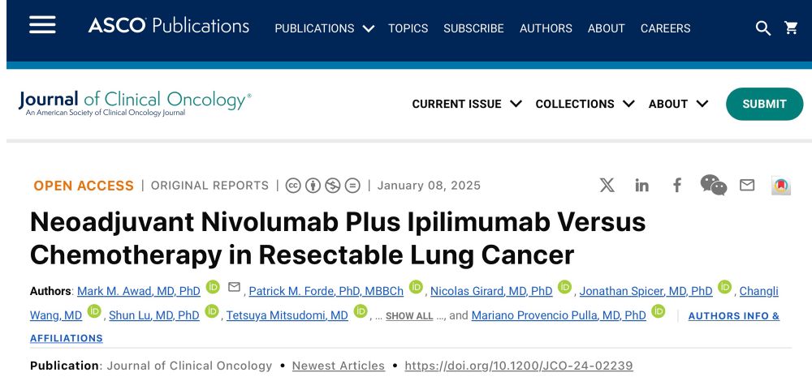Screen dimensions: 812x381
Task: Share article on X (Twitter)
Action: [607, 185]
